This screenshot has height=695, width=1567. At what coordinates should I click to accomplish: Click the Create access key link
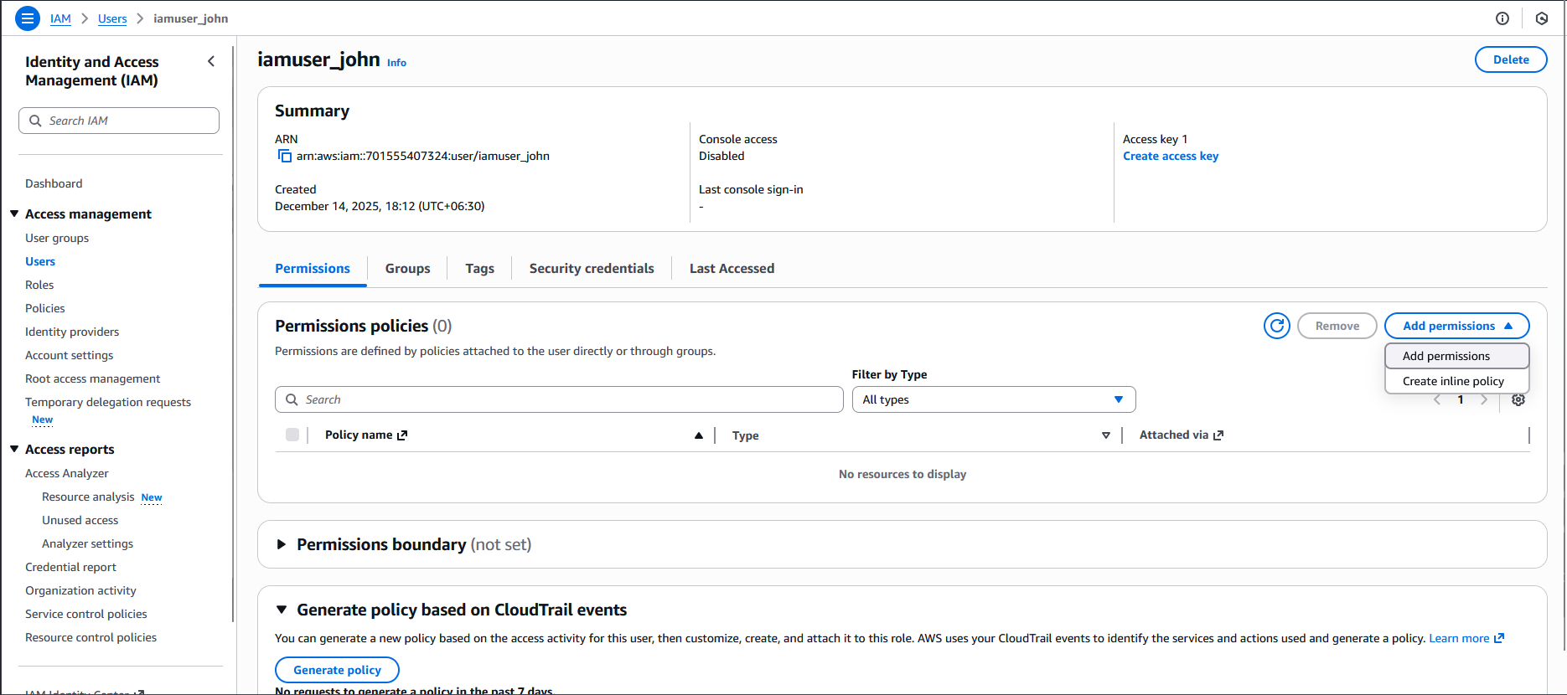(x=1171, y=156)
